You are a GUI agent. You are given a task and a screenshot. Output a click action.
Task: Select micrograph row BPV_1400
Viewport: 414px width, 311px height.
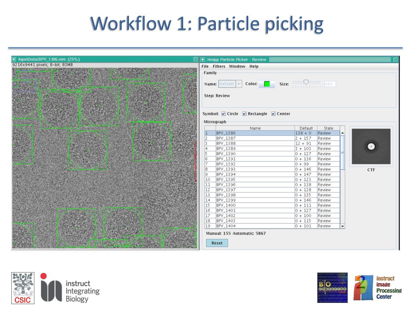coord(272,205)
